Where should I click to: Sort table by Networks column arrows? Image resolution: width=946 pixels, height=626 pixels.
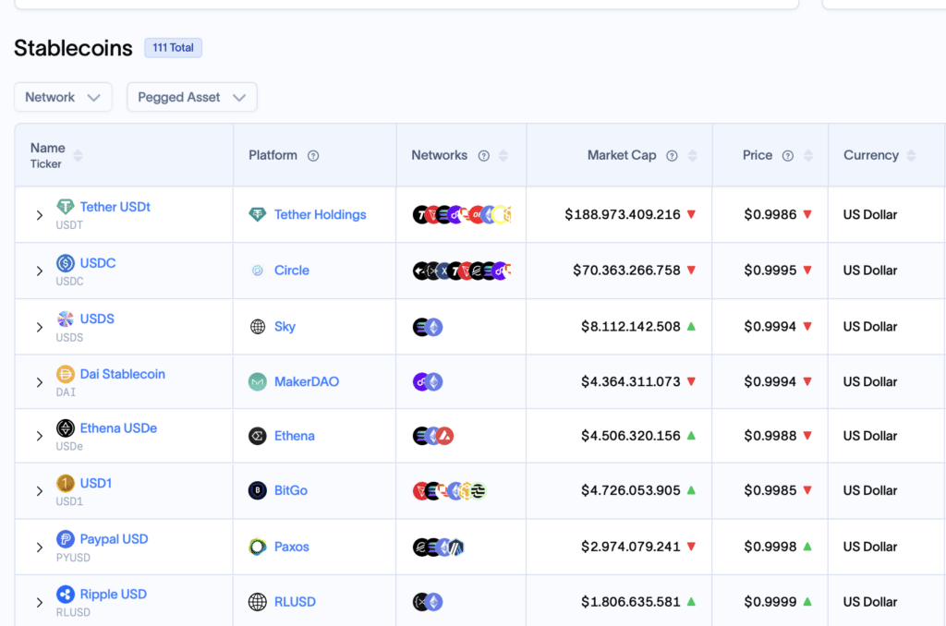tap(503, 156)
